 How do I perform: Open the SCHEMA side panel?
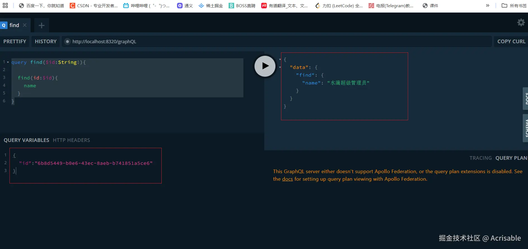click(x=525, y=128)
